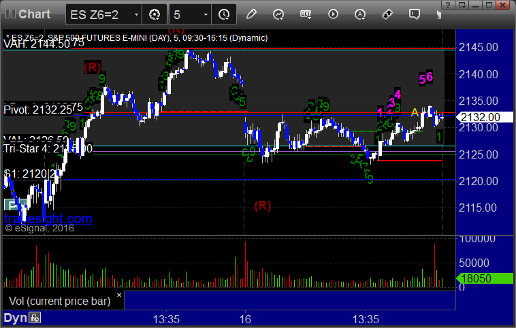Open the time template clock menu

pyautogui.click(x=224, y=14)
